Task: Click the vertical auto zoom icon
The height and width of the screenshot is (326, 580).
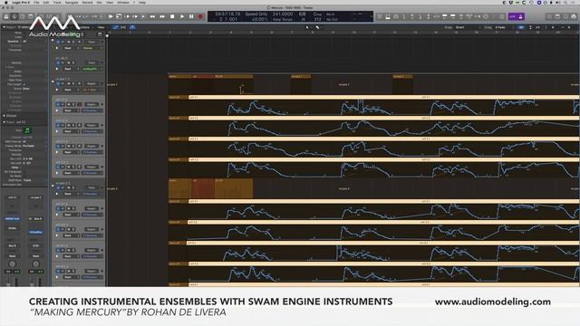Action: (530, 27)
